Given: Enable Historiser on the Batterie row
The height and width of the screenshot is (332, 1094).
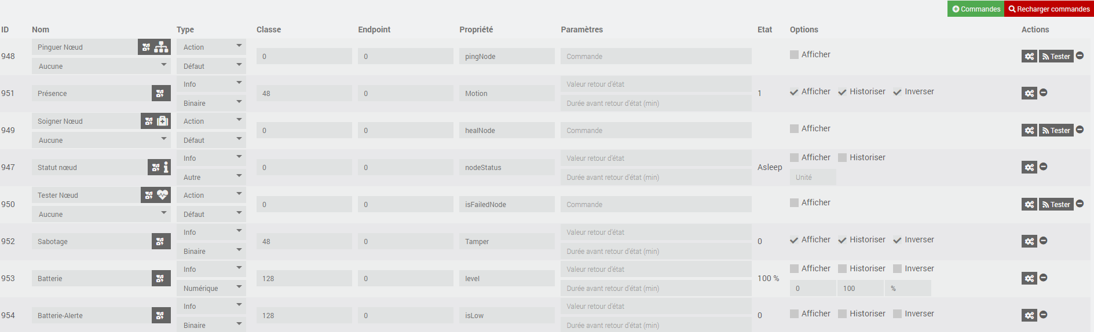Looking at the screenshot, I should (842, 269).
